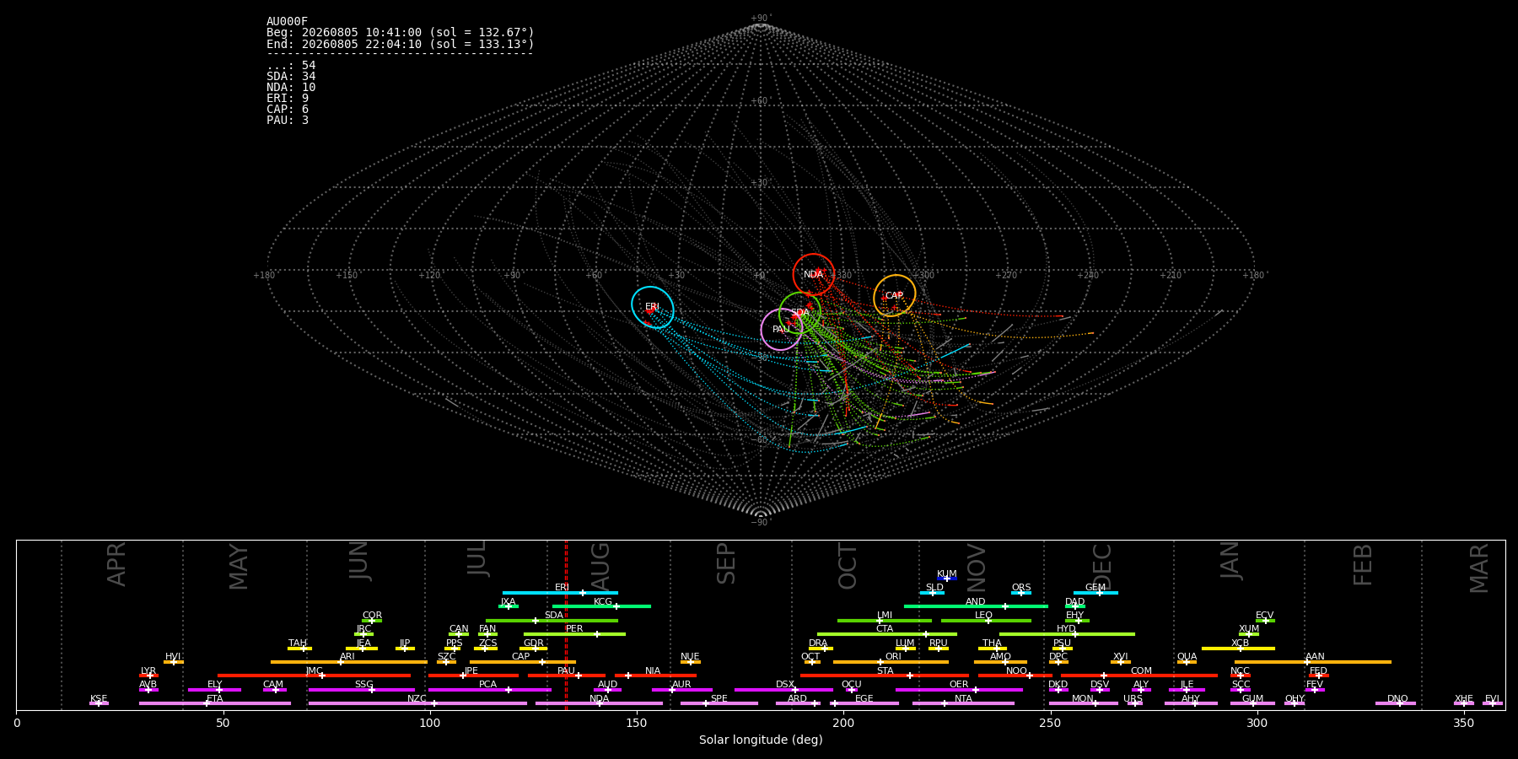Click the QUA shower marker in January
This screenshot has height=759, width=1518.
(x=1187, y=662)
